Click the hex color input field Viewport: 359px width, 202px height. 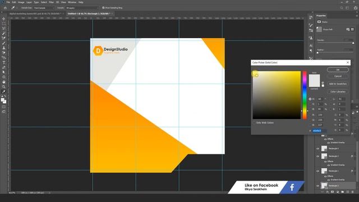click(320, 131)
